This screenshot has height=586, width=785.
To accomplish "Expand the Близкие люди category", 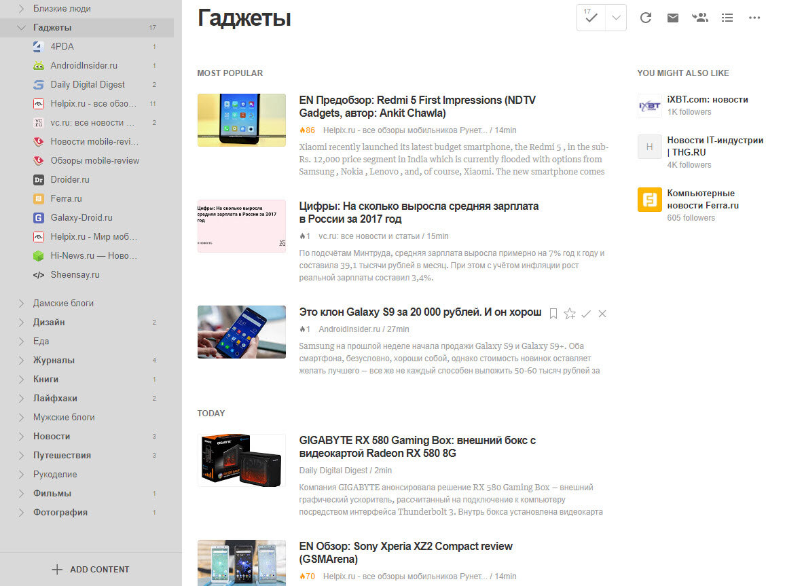I will coord(21,9).
